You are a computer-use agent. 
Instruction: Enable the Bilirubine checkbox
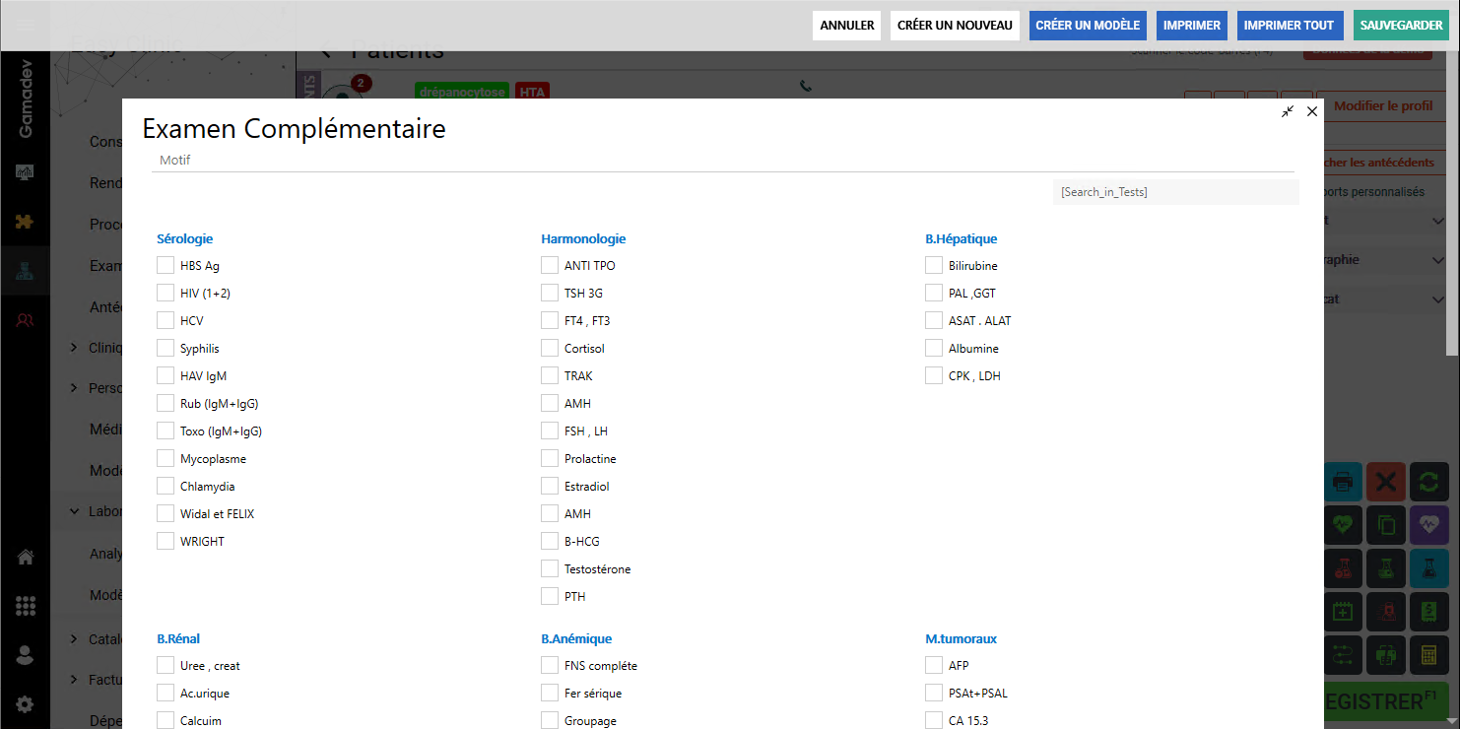coord(934,265)
